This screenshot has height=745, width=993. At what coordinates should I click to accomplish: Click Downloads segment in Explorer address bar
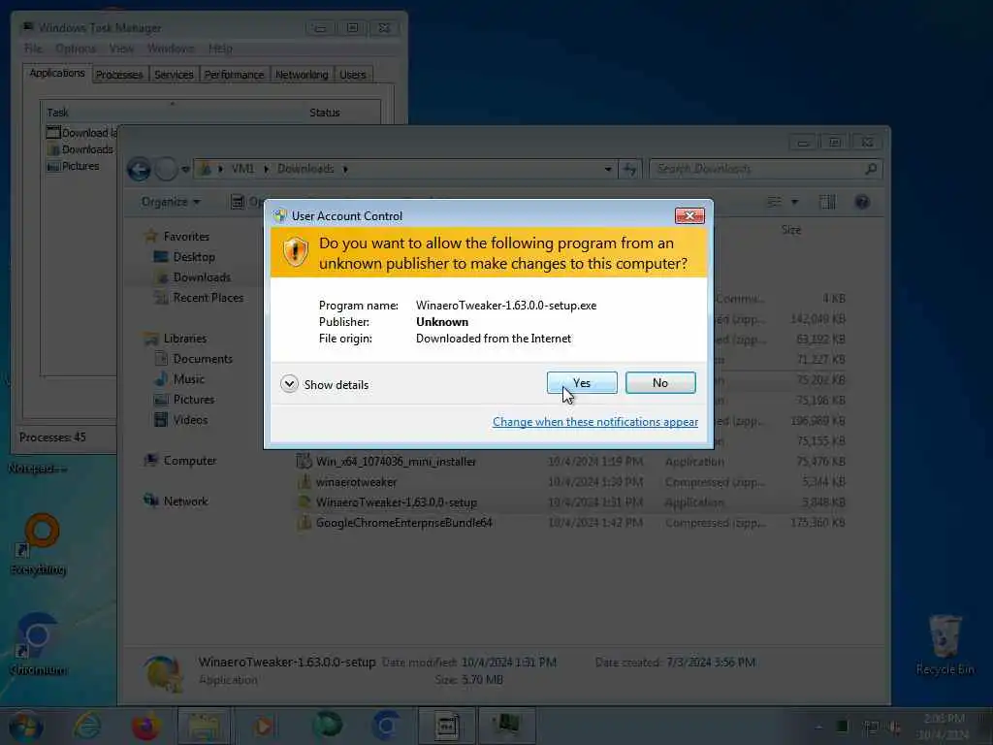305,169
